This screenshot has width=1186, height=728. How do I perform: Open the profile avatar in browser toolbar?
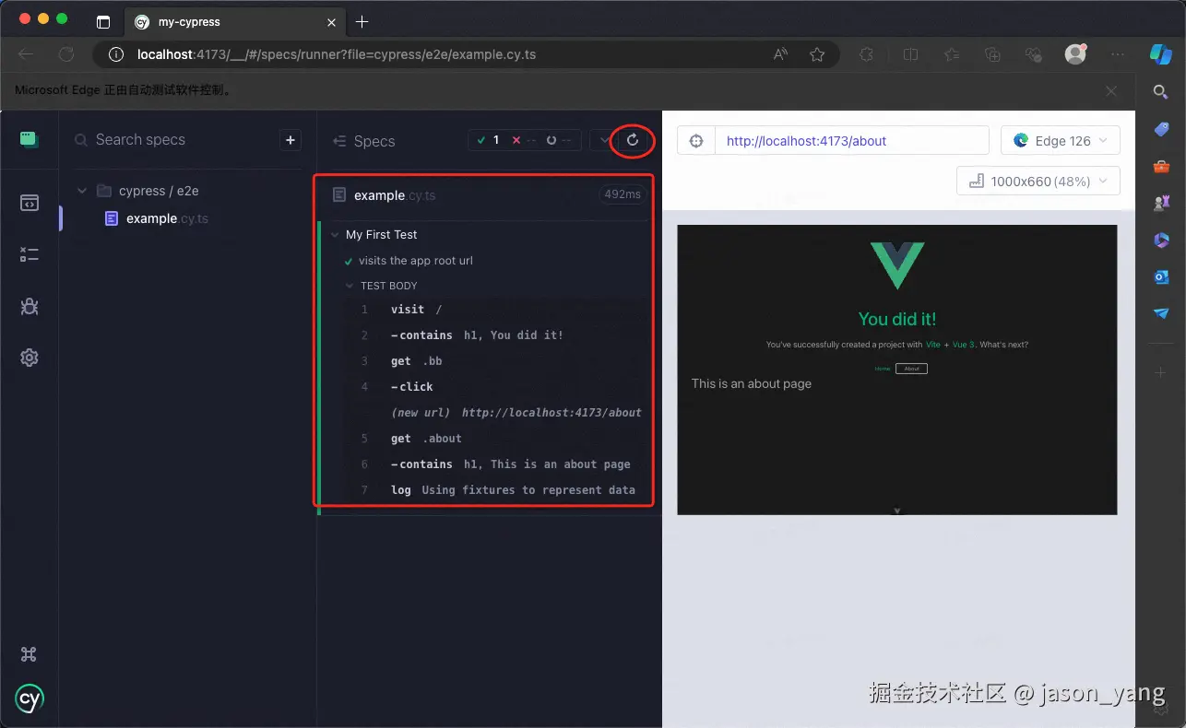tap(1075, 54)
